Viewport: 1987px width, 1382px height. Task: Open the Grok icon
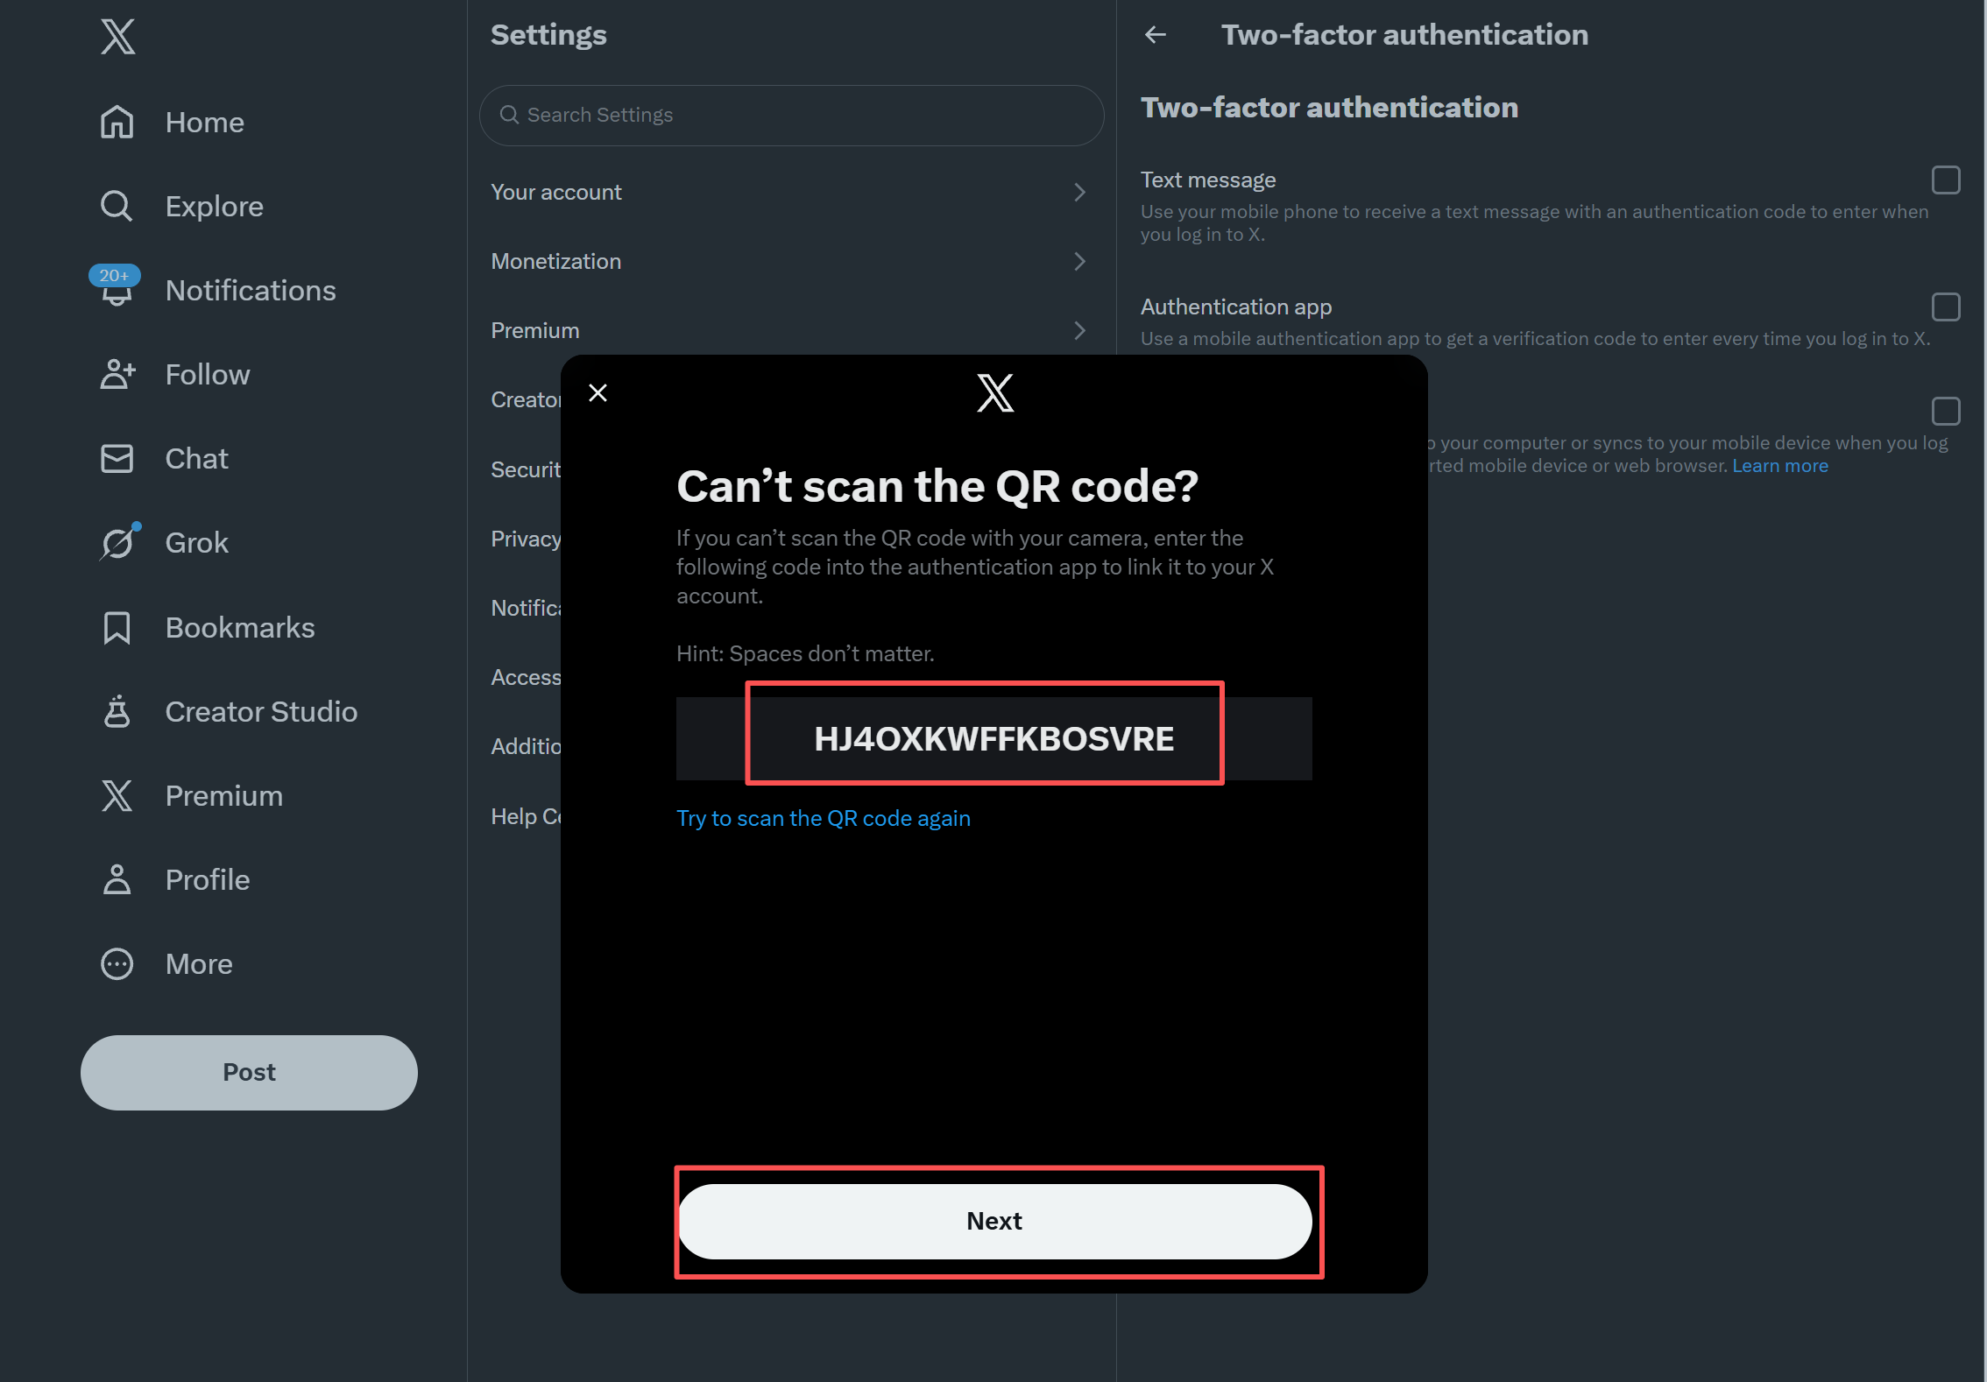pyautogui.click(x=118, y=542)
